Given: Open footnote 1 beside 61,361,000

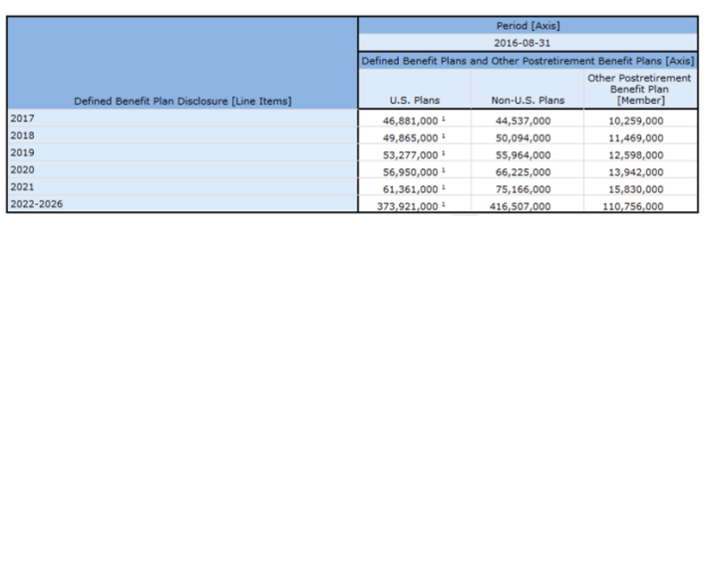Looking at the screenshot, I should 444,187.
